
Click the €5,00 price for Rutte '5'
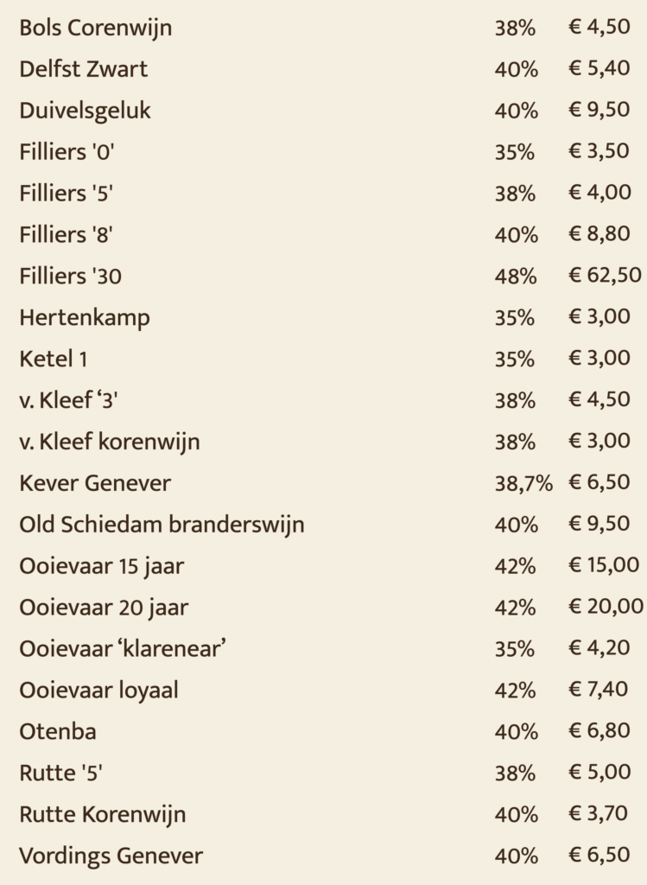pyautogui.click(x=599, y=772)
